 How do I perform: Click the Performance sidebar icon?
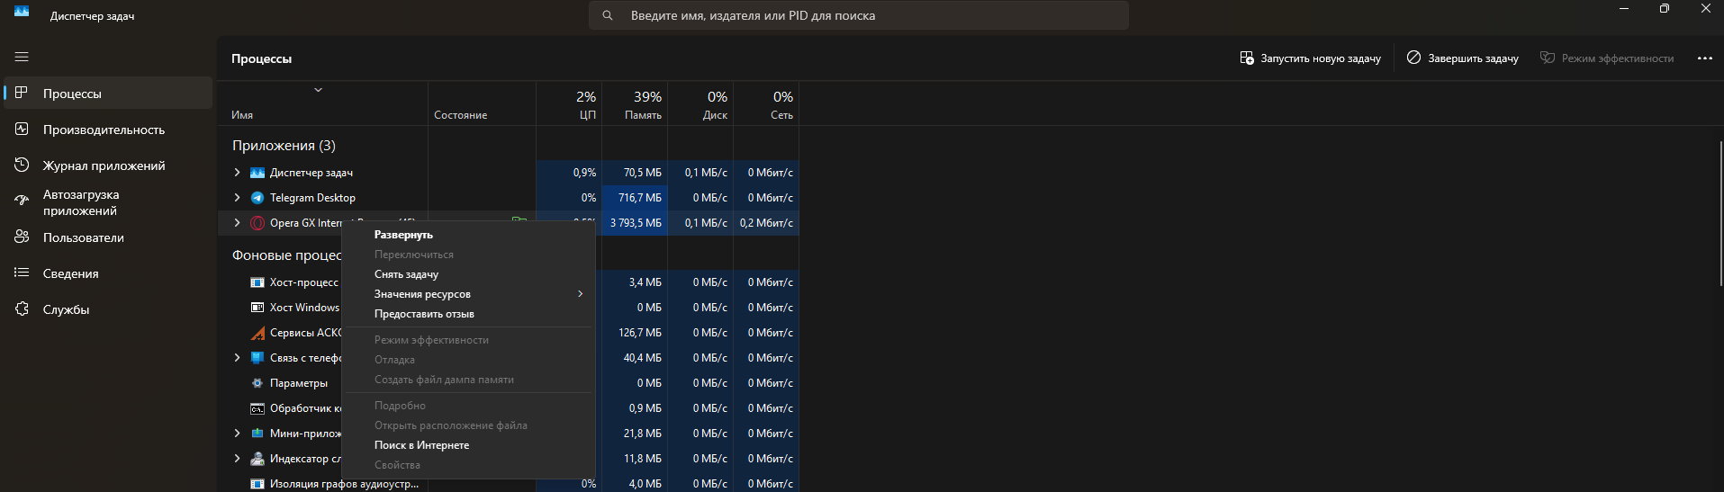(22, 129)
